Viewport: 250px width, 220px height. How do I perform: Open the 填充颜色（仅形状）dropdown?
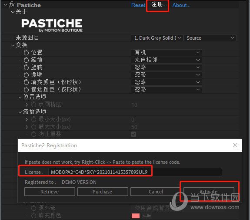tap(167, 82)
